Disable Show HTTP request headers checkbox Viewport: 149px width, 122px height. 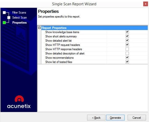click(127, 45)
